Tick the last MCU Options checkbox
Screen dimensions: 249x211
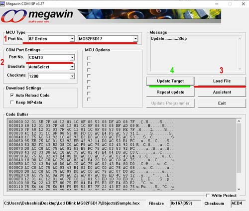pos(89,99)
